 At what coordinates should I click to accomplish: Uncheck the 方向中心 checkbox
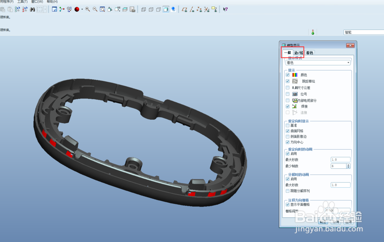coord(288,142)
